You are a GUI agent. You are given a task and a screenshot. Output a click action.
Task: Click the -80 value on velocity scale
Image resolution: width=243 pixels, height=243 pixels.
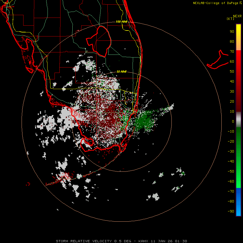(231, 201)
